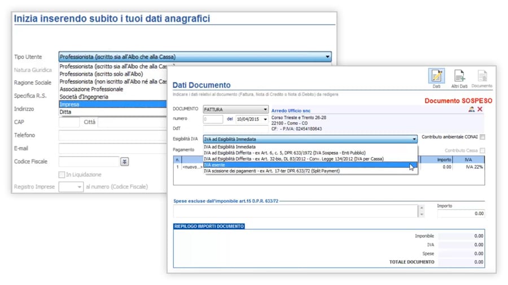Viewport: 508px width, 285px height.
Task: Click the Documento toolbar icon
Action: click(x=481, y=78)
